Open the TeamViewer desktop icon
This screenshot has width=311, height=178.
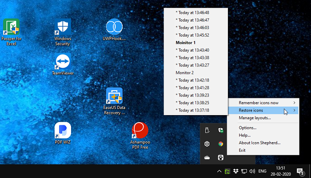63,62
